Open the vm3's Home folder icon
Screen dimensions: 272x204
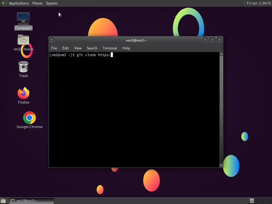(x=23, y=43)
